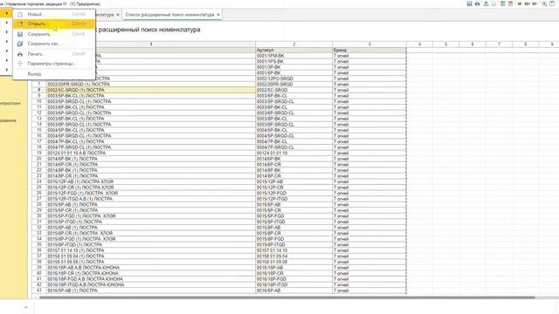
Task: Click article cell 00158 01 09 08
Action: coord(293,262)
